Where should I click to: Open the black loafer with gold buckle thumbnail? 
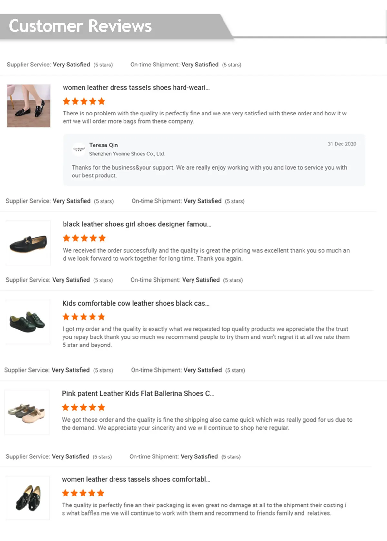28,243
